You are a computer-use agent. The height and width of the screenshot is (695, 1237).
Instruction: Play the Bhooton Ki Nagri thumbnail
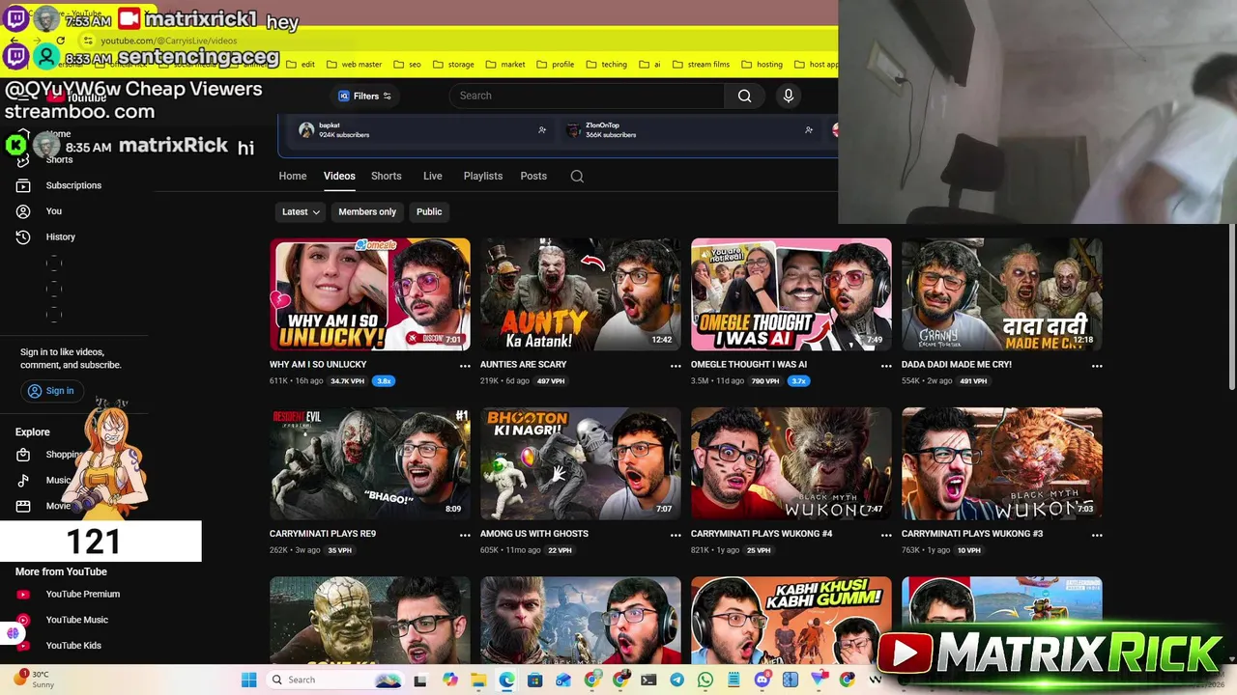[581, 463]
